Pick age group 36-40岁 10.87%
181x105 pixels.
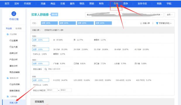(121, 50)
